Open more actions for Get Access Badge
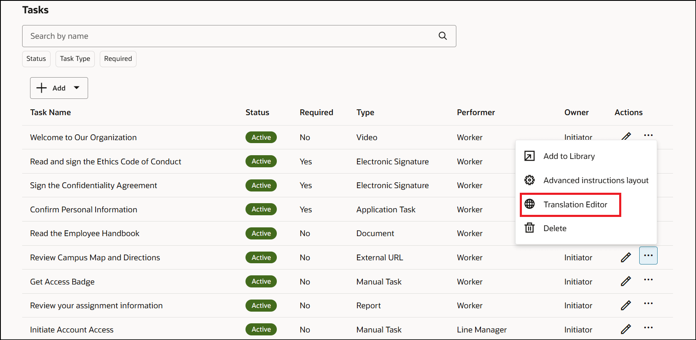 pos(648,280)
